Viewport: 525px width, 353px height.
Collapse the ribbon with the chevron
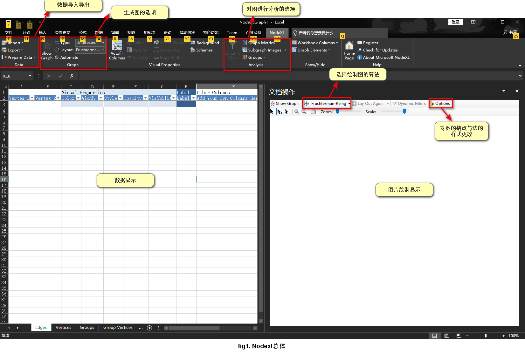tap(520, 65)
